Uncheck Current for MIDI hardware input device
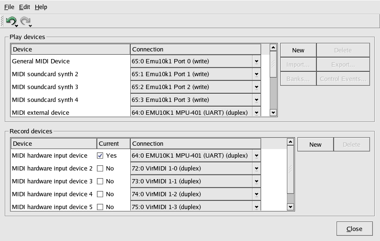Image resolution: width=380 pixels, height=241 pixels. tap(100, 155)
